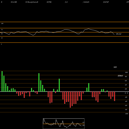Click the 60 label on MR axis

pyautogui.click(x=126, y=81)
